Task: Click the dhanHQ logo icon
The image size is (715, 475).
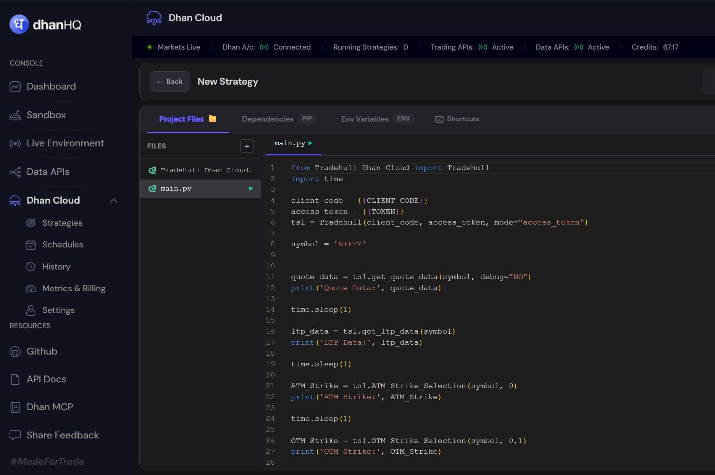Action: point(19,24)
